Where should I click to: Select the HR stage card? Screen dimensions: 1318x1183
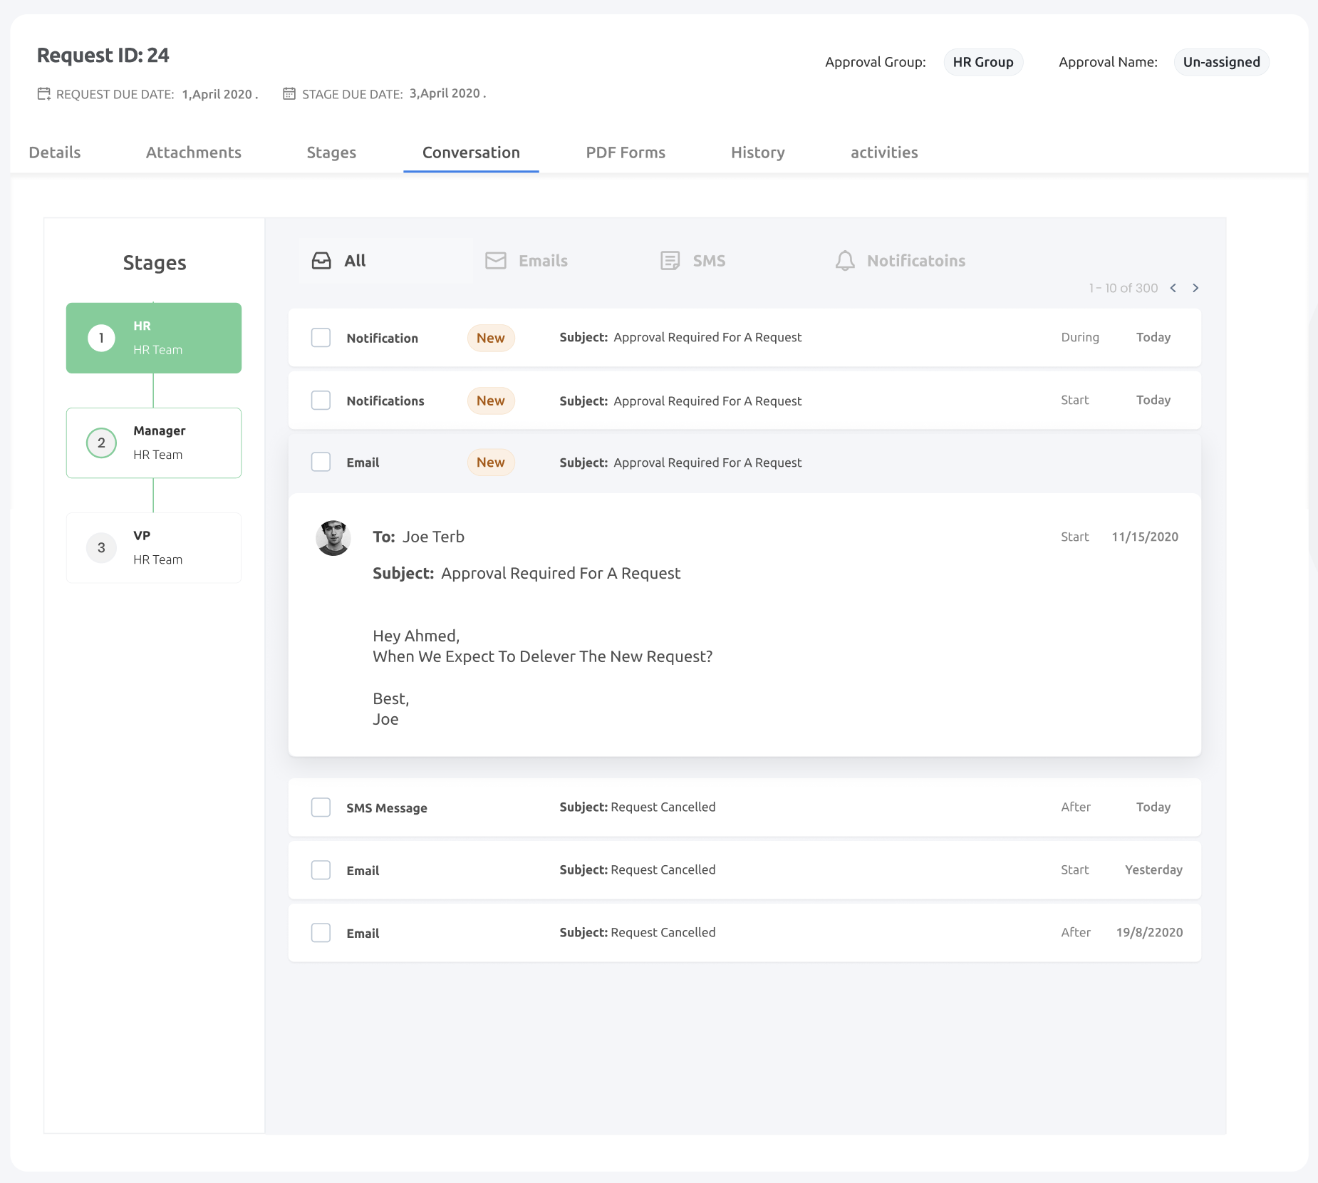pyautogui.click(x=154, y=338)
